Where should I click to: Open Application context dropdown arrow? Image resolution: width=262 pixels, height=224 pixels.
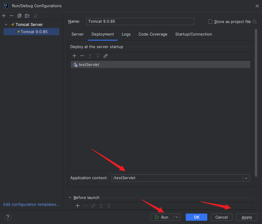point(246,178)
